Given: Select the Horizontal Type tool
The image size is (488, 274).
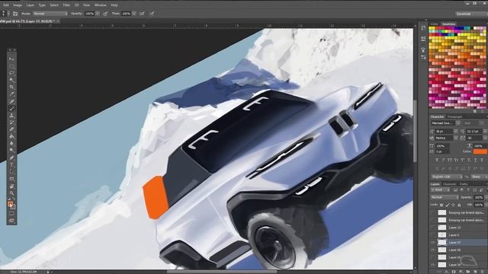Looking at the screenshot, I should coord(11,164).
